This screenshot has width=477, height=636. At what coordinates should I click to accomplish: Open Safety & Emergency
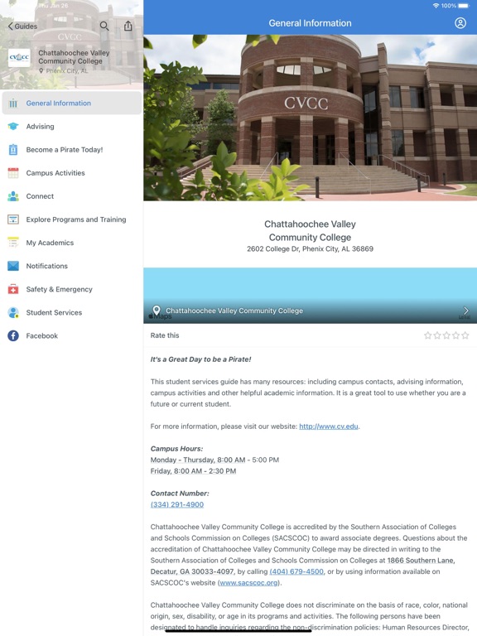pyautogui.click(x=72, y=289)
